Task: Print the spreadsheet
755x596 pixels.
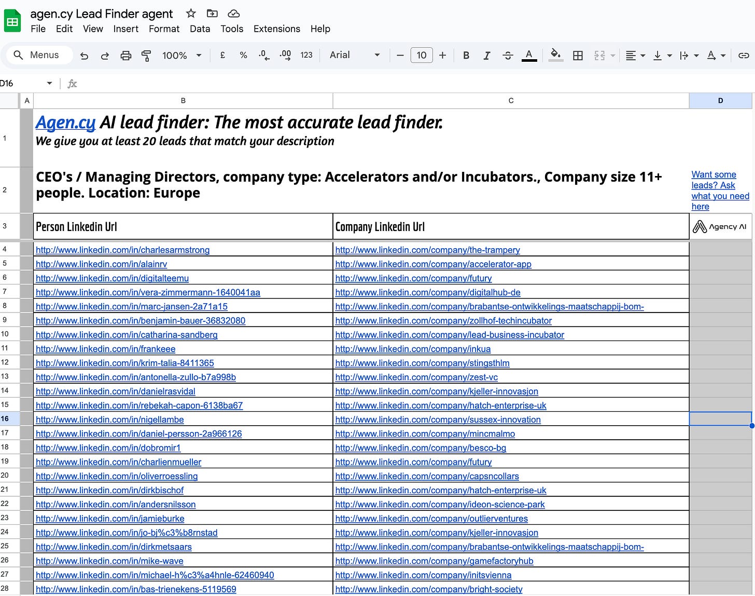Action: click(x=126, y=56)
